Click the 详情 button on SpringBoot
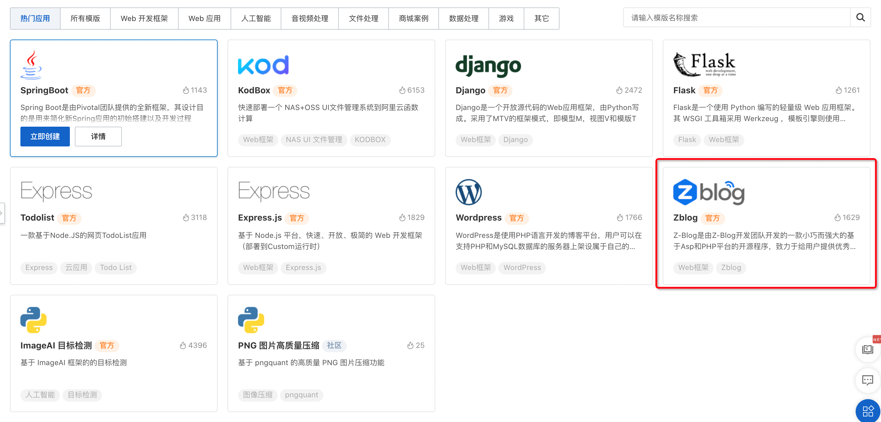This screenshot has width=881, height=422. click(98, 136)
